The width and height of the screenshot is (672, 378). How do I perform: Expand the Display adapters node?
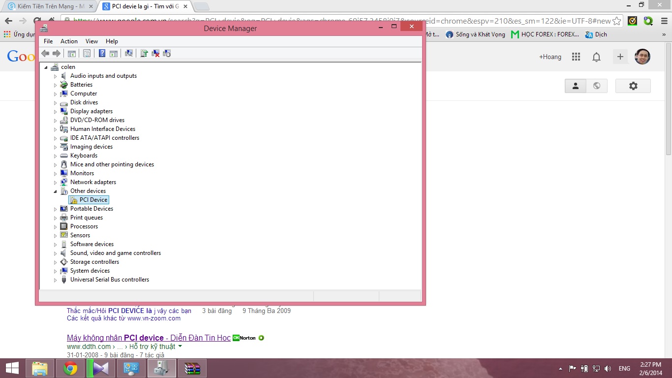56,112
